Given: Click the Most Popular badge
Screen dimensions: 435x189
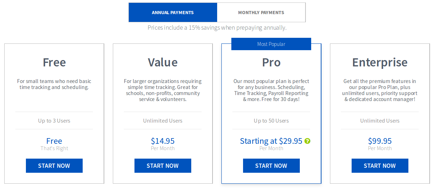Looking at the screenshot, I should [271, 44].
